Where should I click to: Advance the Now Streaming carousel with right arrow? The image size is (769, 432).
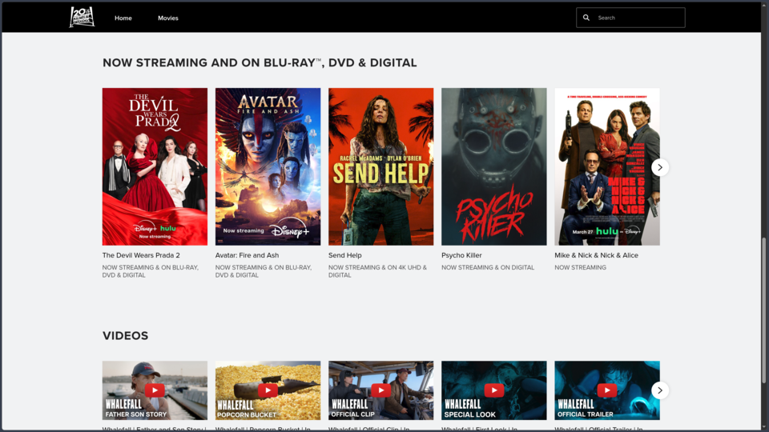(x=660, y=167)
